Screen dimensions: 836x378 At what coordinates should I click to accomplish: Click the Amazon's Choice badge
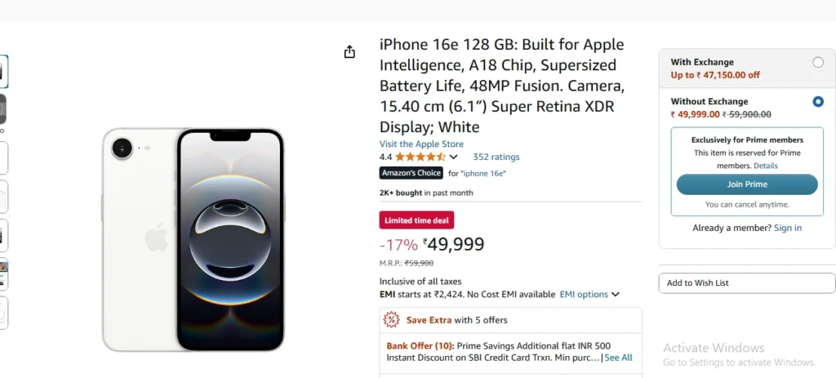411,173
